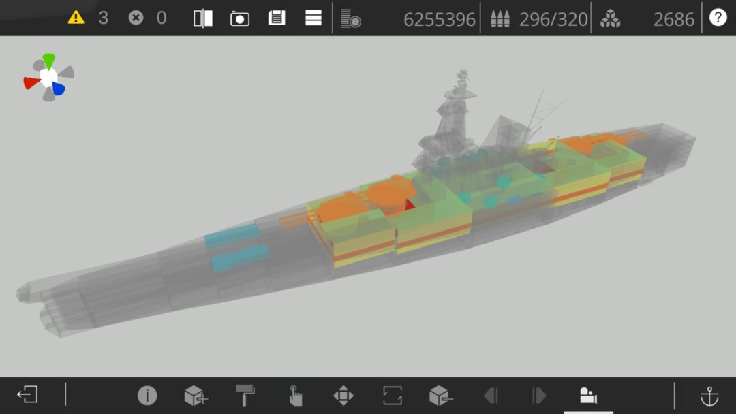Click the yellow warning triangle icon
This screenshot has width=736, height=414.
tap(76, 18)
